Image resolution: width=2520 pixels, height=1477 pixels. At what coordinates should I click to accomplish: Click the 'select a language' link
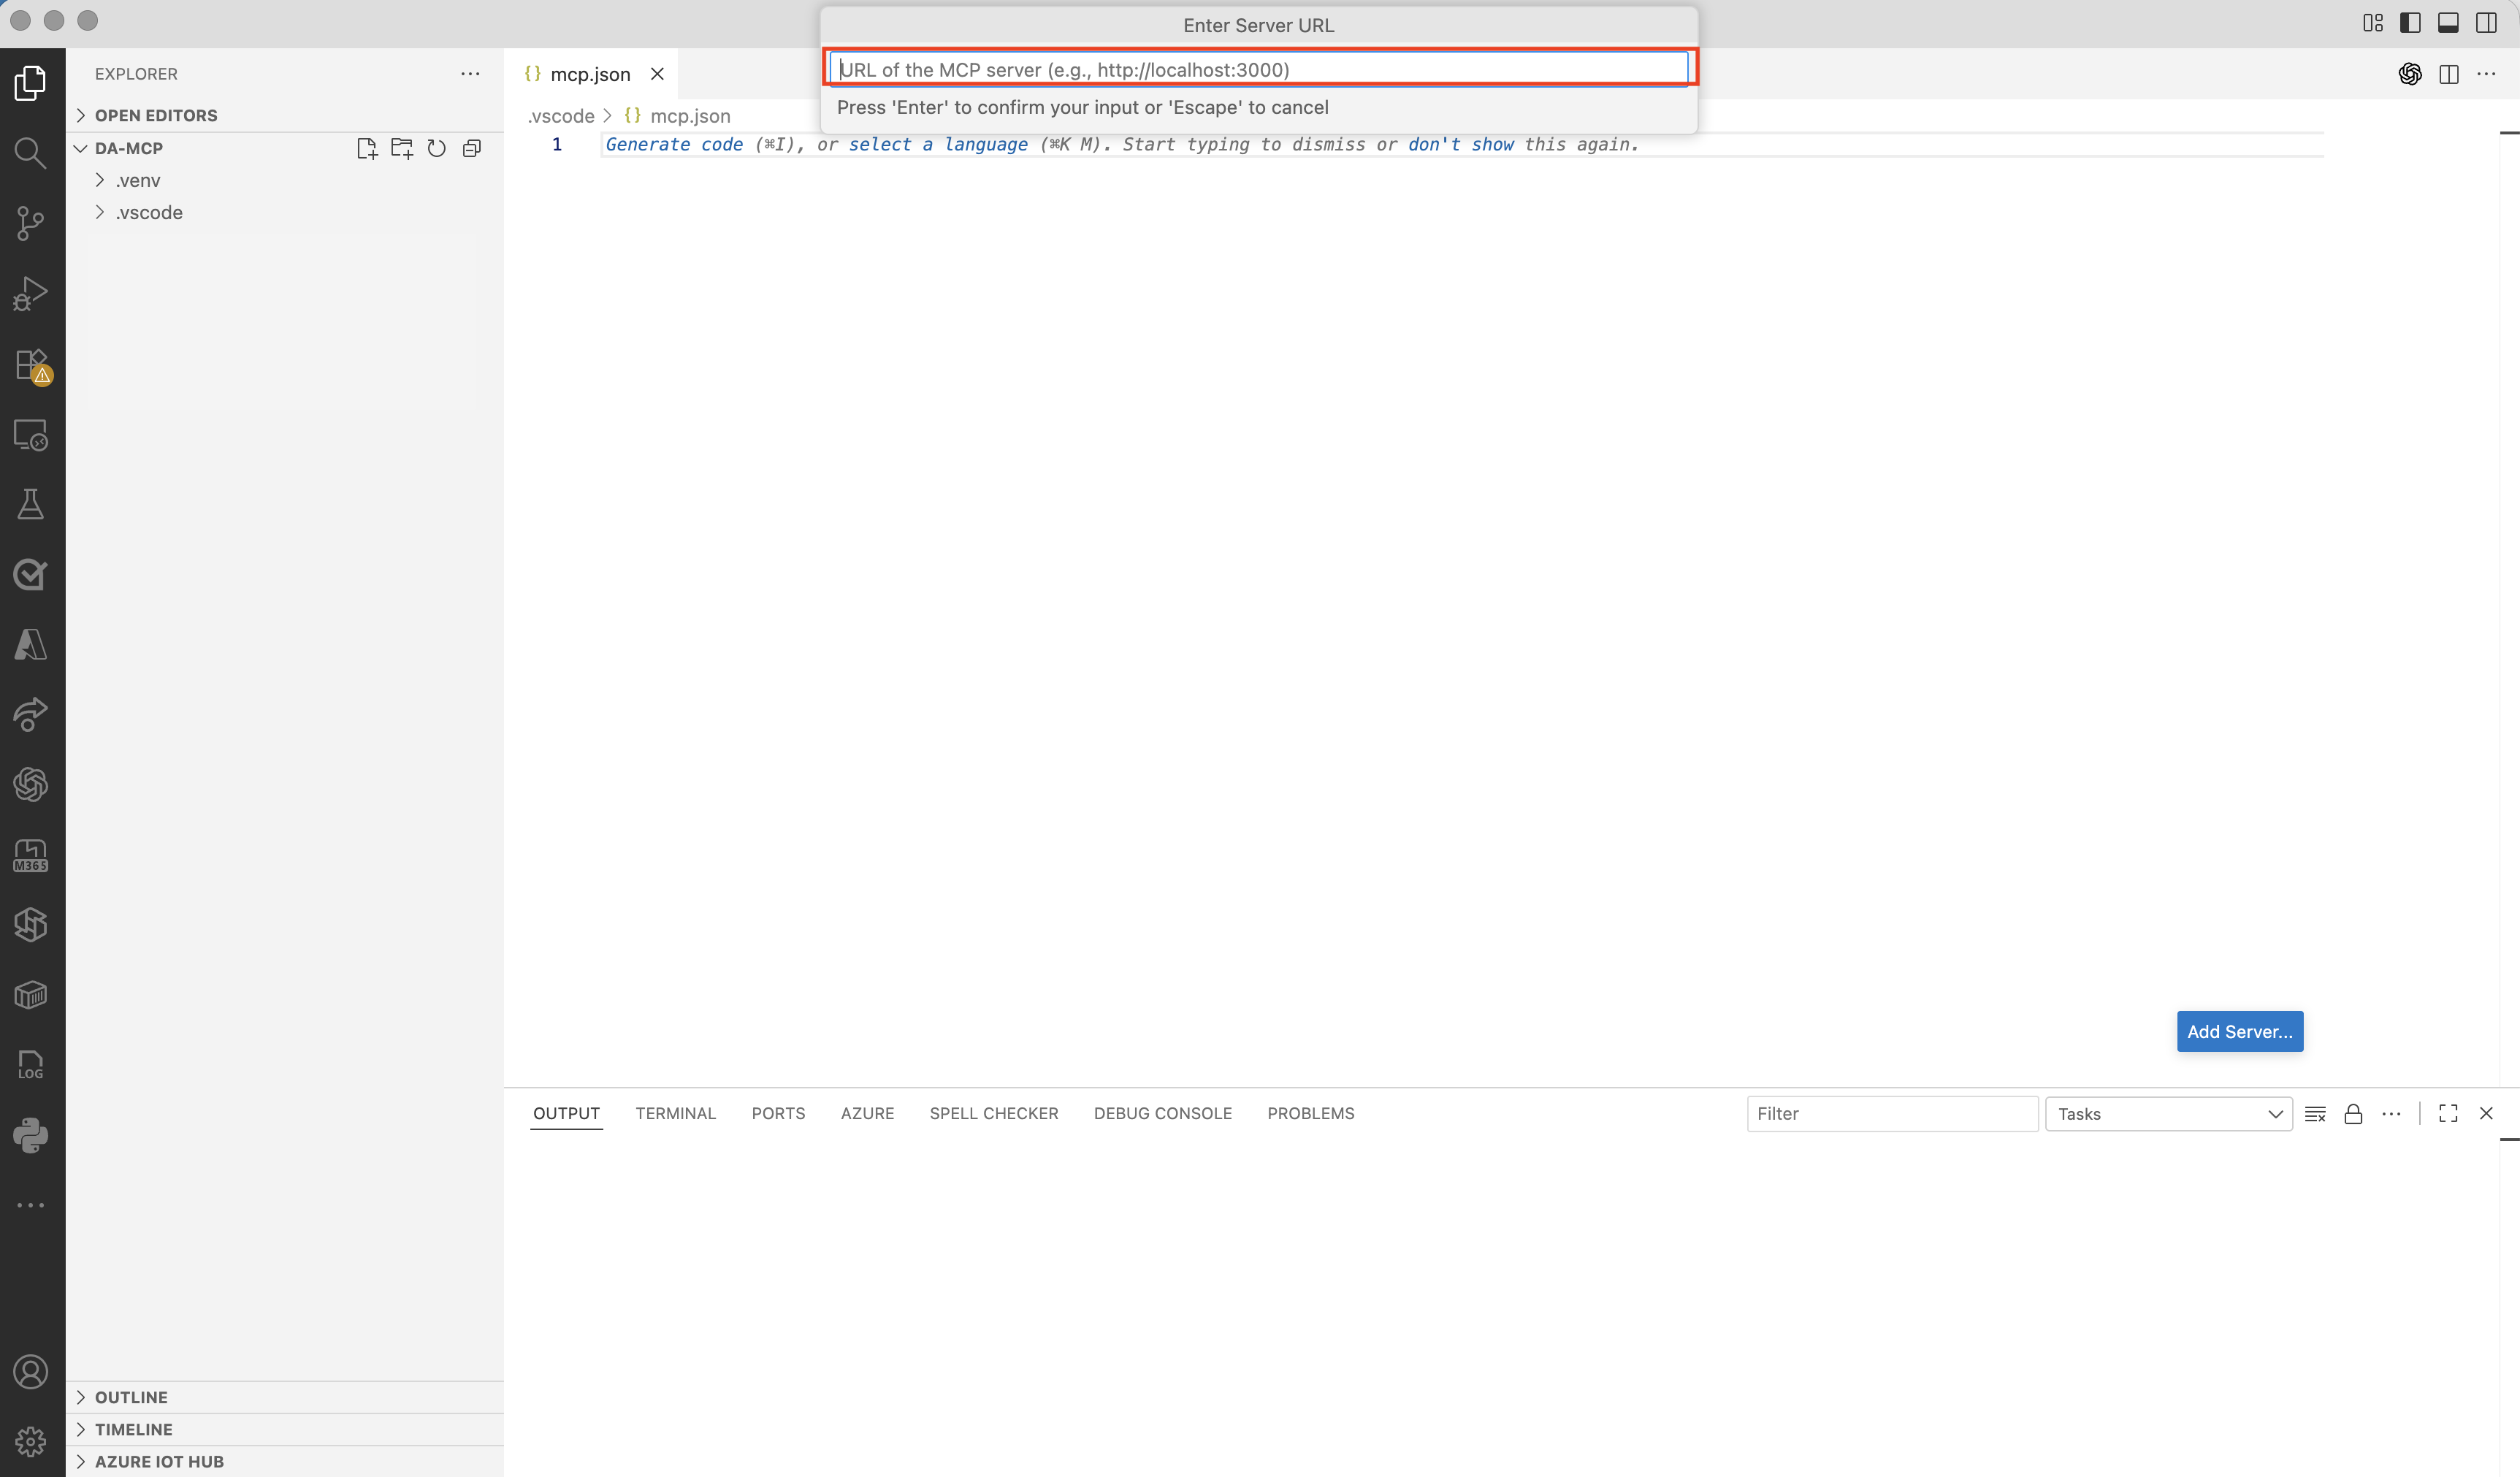937,144
